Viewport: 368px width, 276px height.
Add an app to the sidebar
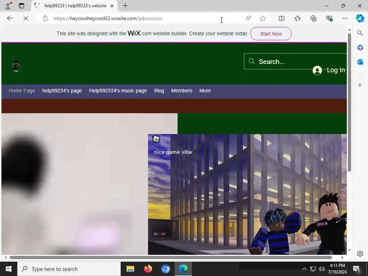tap(360, 85)
